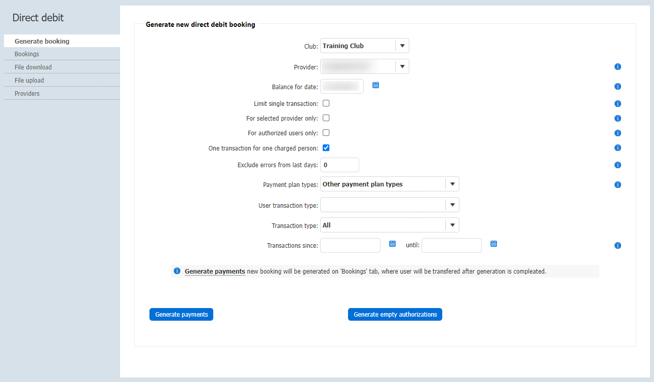
Task: Click the Generate payments button
Action: coord(181,315)
